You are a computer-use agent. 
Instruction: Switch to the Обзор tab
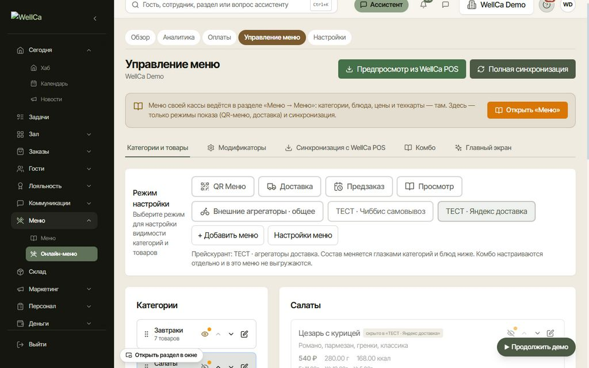coord(140,37)
